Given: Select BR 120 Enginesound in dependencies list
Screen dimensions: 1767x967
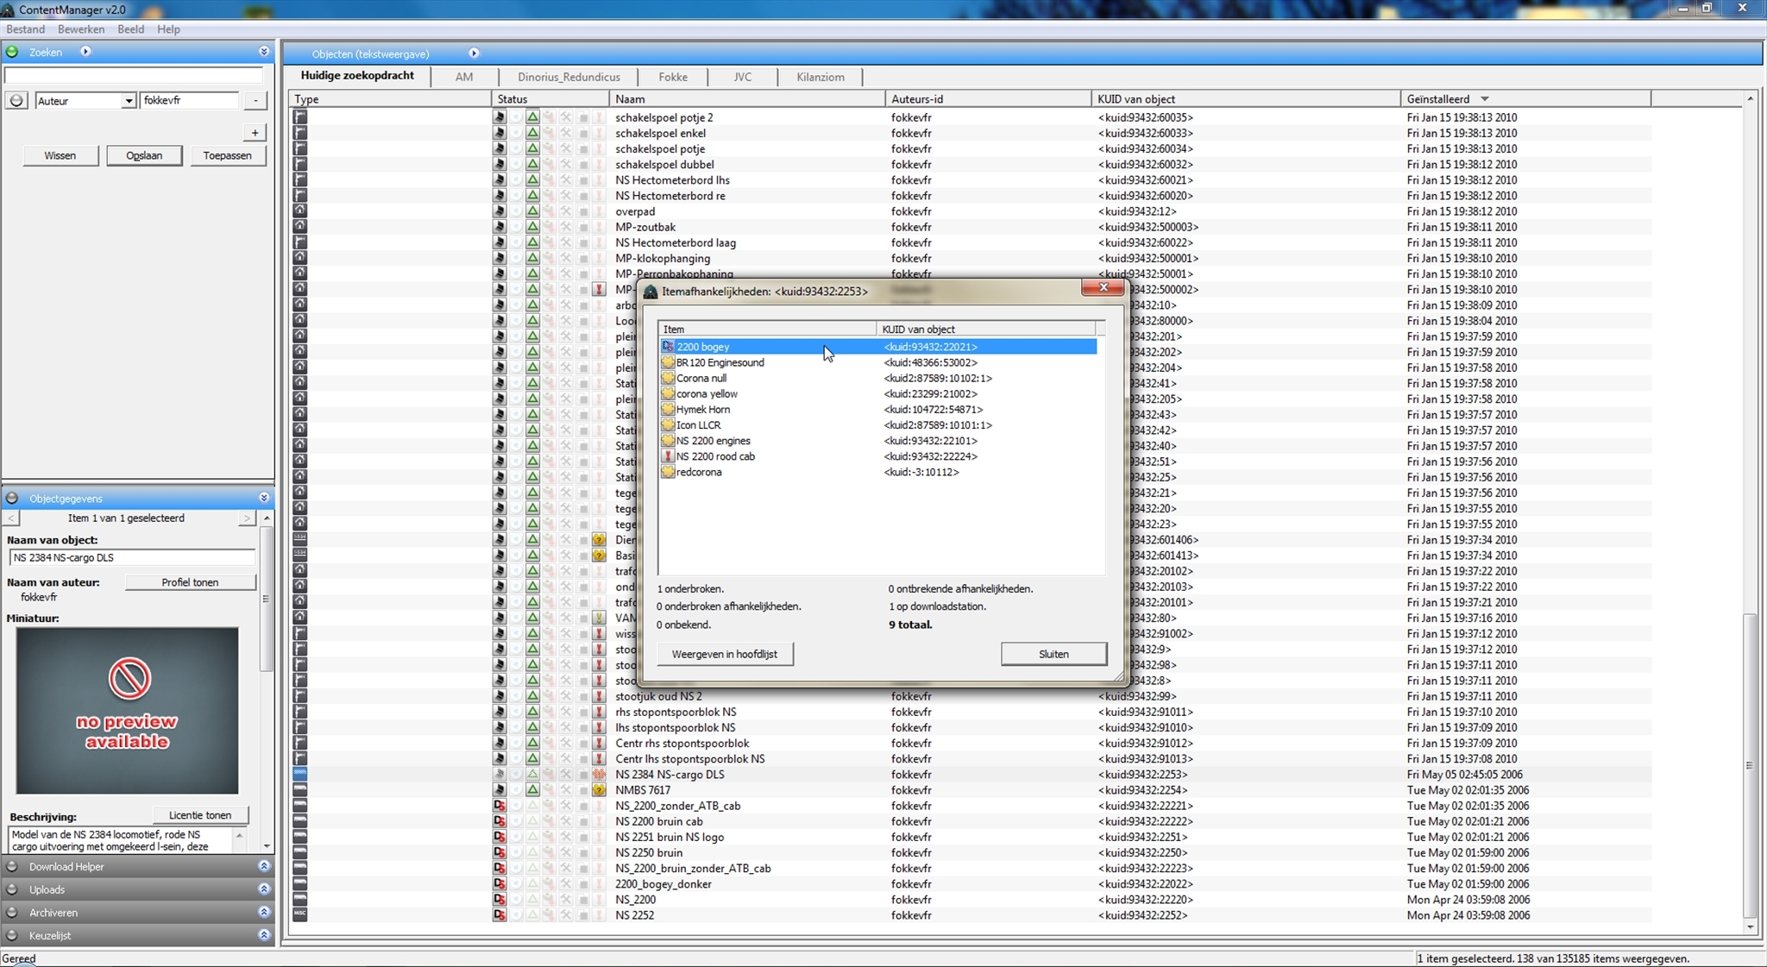Looking at the screenshot, I should [878, 363].
